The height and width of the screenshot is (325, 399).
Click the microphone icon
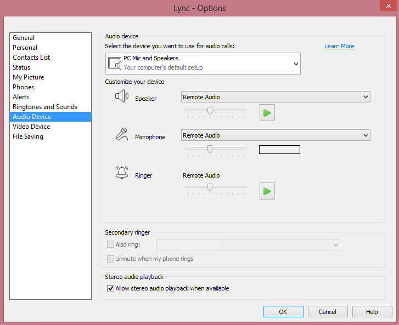pos(121,135)
